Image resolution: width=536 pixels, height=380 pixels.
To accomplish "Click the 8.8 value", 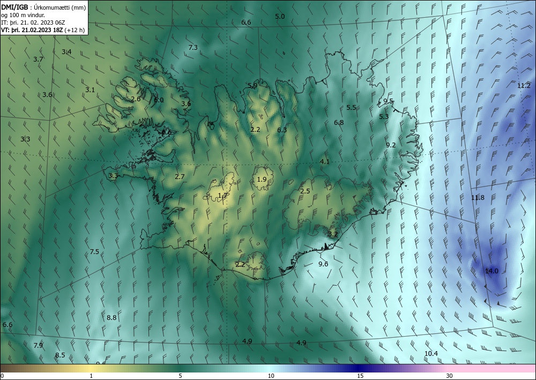I will pos(111,317).
